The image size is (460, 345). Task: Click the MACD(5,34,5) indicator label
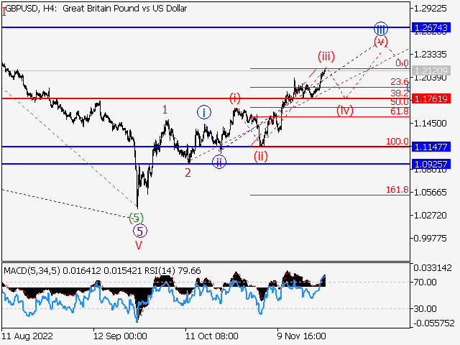click(x=32, y=270)
